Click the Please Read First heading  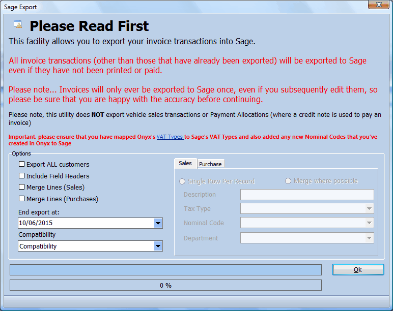coord(89,26)
